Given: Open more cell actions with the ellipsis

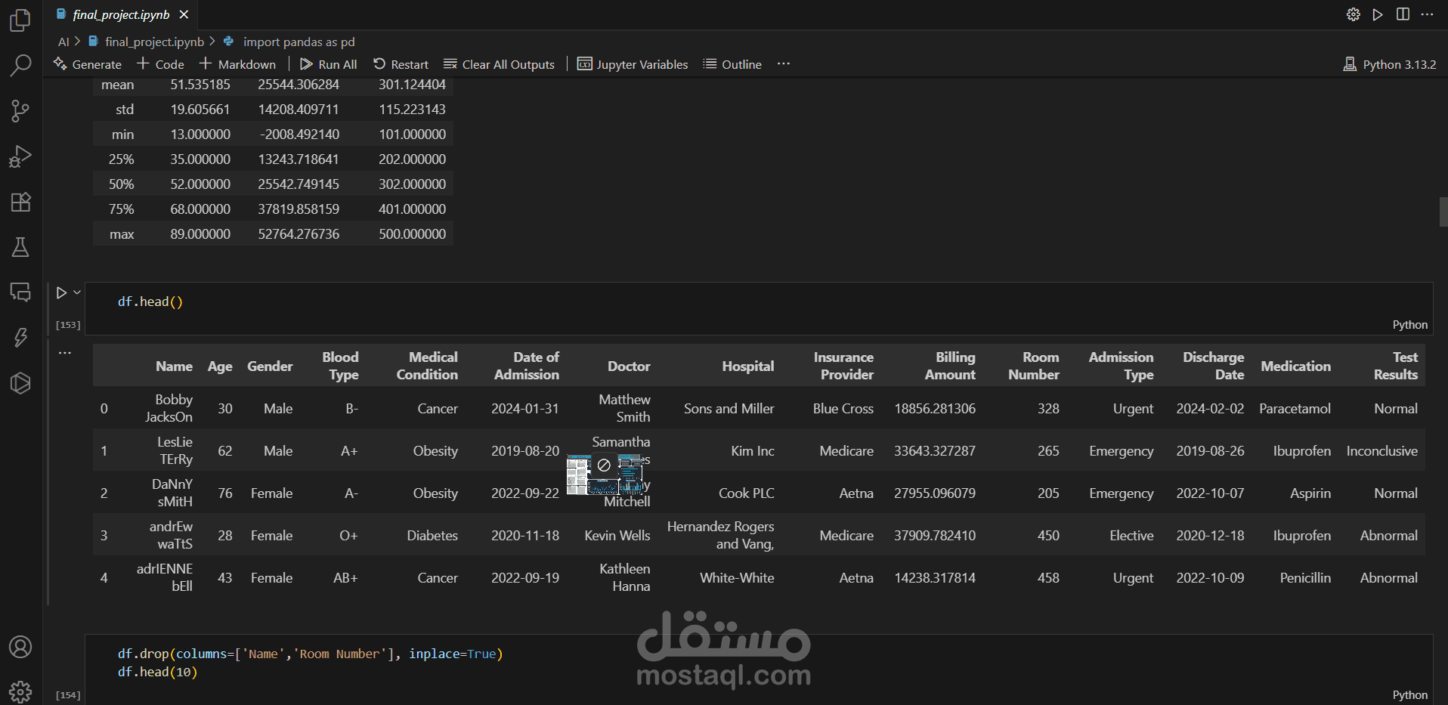Looking at the screenshot, I should [x=64, y=352].
